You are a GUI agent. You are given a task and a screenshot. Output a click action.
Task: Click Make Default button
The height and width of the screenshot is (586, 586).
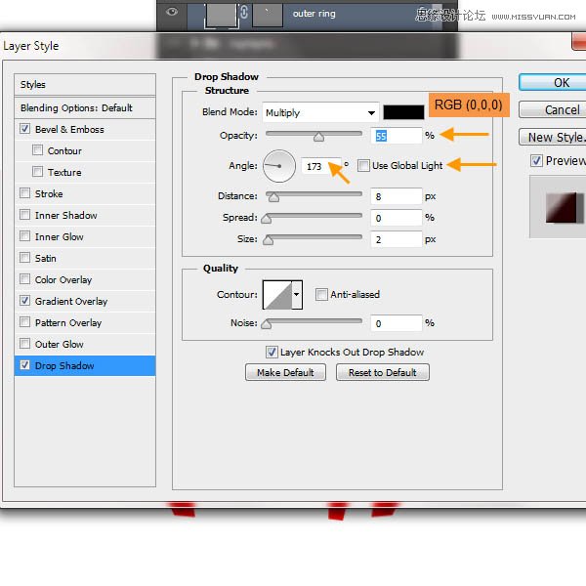pos(285,373)
